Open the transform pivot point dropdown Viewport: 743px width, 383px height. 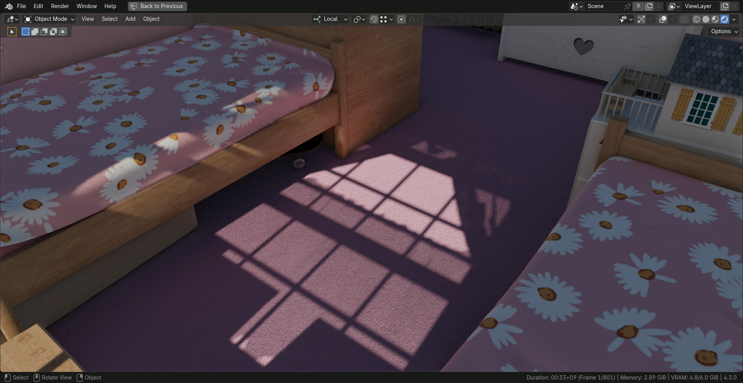coord(360,19)
